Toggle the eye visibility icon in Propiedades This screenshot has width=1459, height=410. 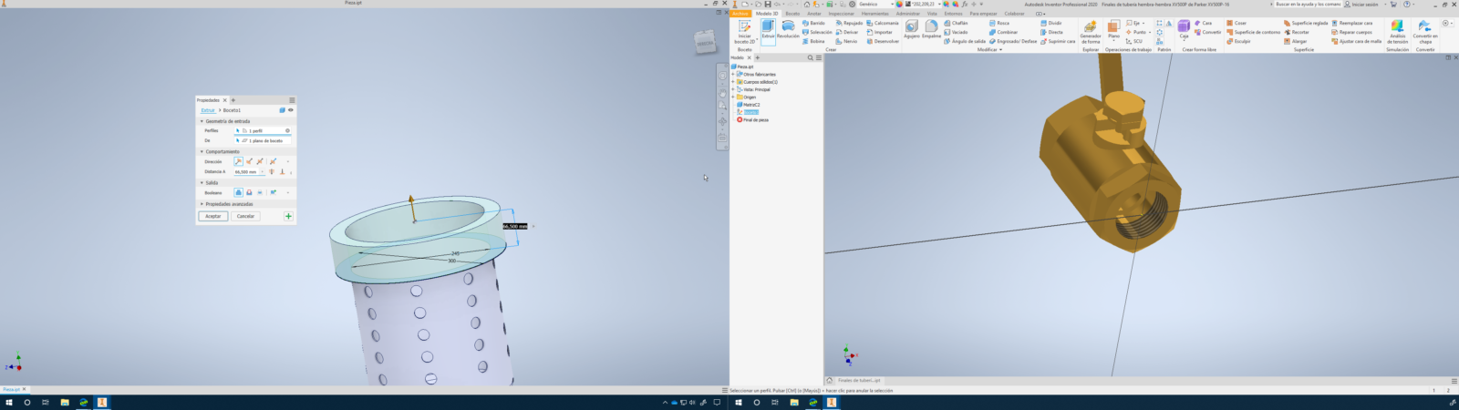click(291, 110)
